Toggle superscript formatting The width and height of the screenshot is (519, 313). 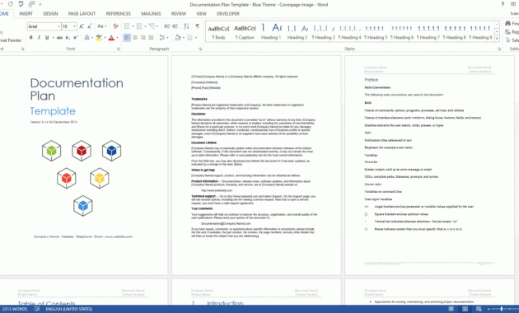(76, 38)
